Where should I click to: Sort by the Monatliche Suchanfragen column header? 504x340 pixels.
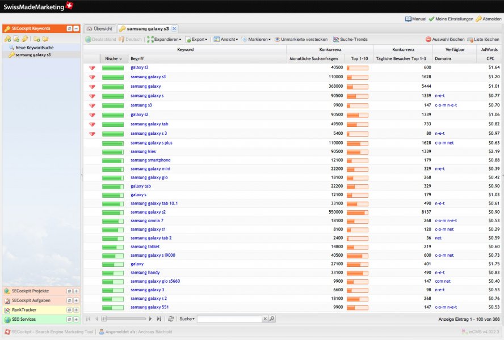[314, 59]
